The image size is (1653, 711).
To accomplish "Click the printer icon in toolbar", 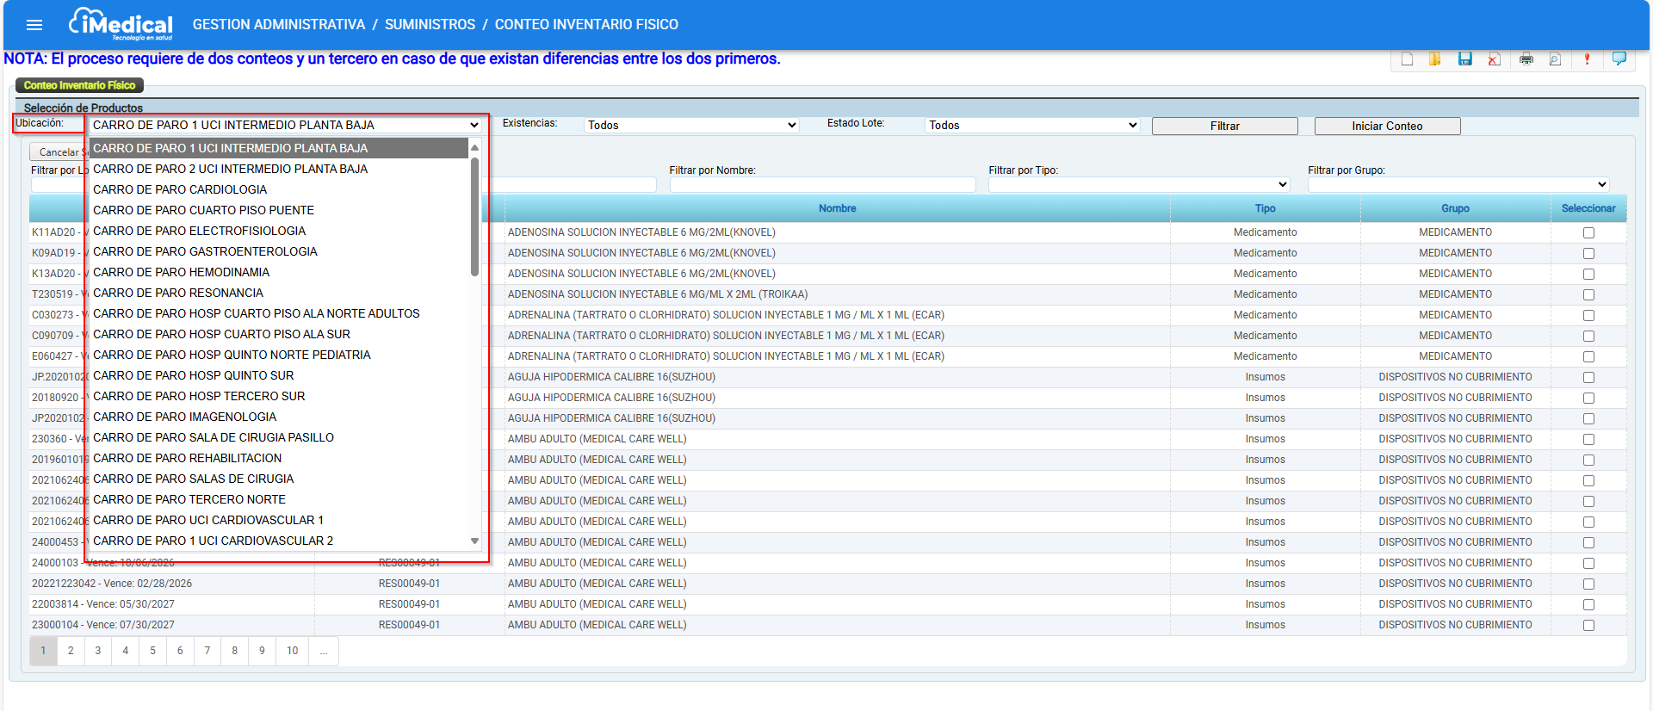I will click(x=1526, y=59).
